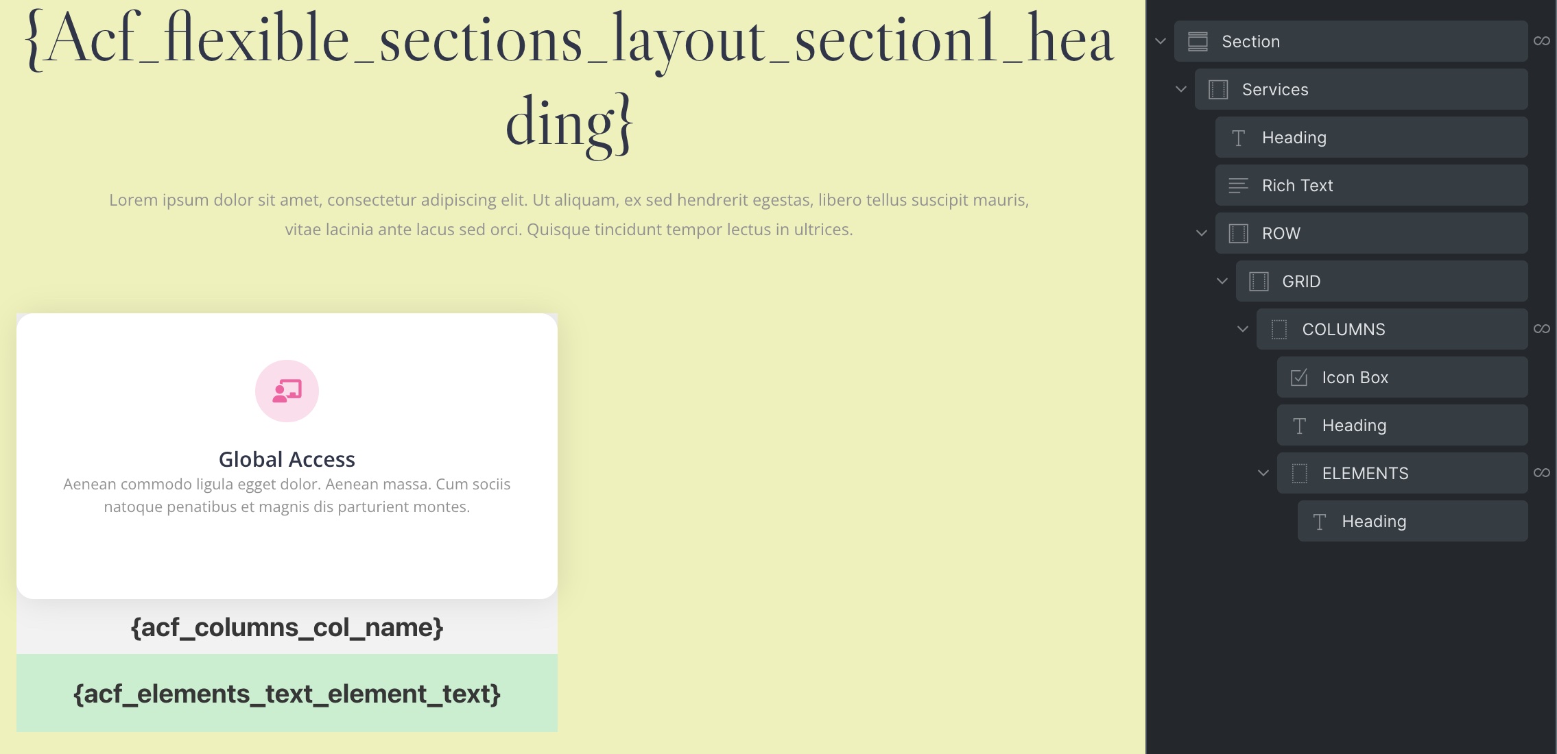
Task: Click the {acf_columns_col_name} heading on canvas
Action: pos(287,627)
